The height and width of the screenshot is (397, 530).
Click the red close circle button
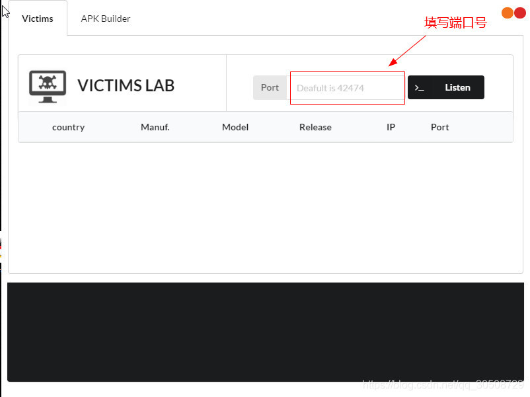[520, 13]
